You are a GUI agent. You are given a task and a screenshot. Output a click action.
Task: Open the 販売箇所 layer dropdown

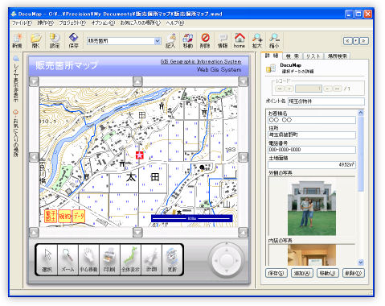coord(158,41)
